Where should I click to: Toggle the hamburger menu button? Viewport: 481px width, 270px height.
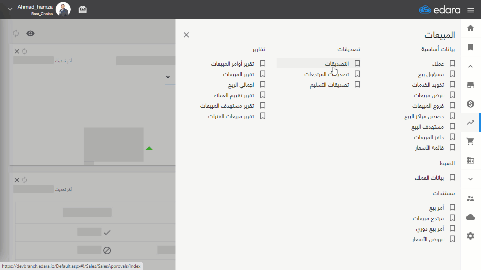[471, 10]
